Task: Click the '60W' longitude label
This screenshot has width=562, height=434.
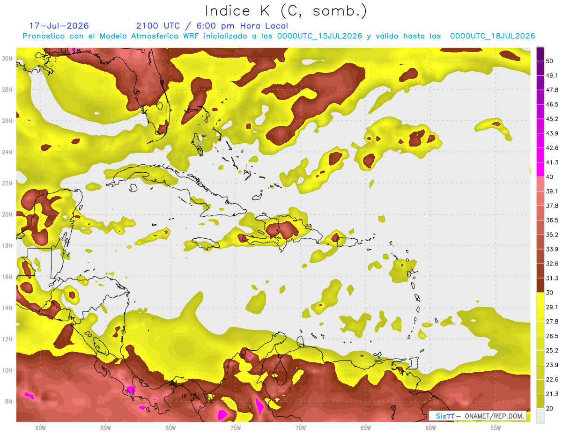Action: click(x=431, y=428)
